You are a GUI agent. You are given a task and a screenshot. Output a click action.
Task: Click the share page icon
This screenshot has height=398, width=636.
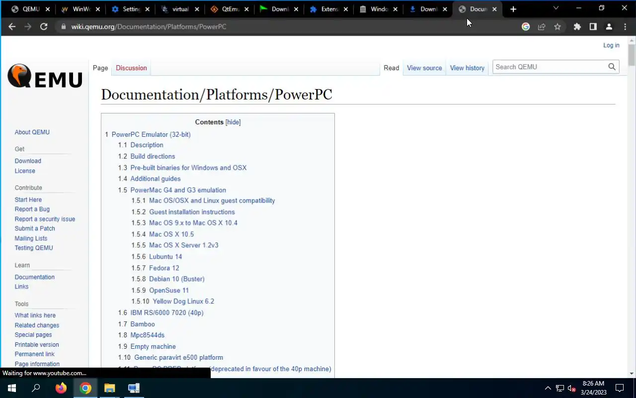[x=542, y=27]
